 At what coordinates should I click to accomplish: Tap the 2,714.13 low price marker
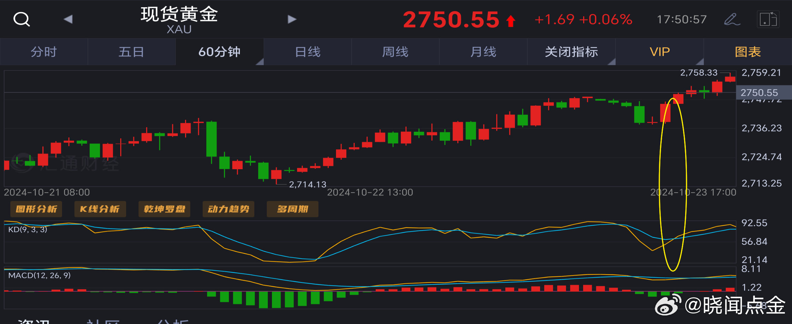click(x=307, y=184)
